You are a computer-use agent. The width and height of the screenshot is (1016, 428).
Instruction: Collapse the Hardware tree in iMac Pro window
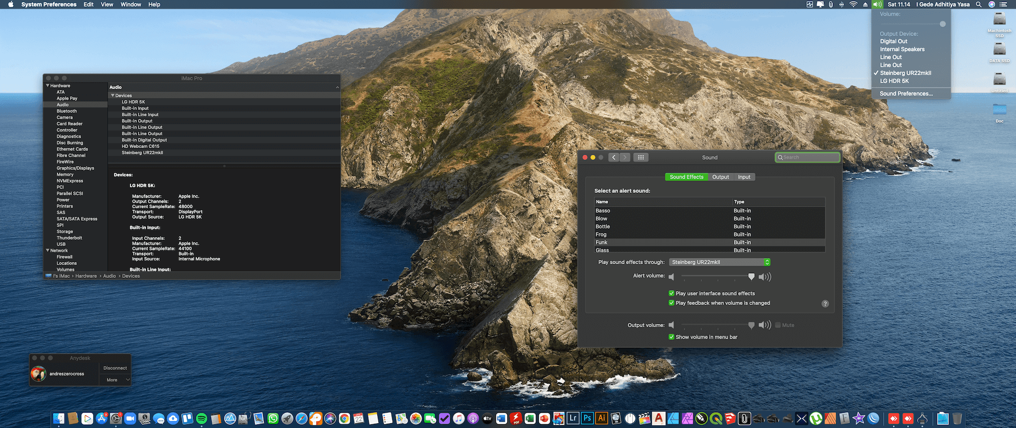pyautogui.click(x=48, y=86)
